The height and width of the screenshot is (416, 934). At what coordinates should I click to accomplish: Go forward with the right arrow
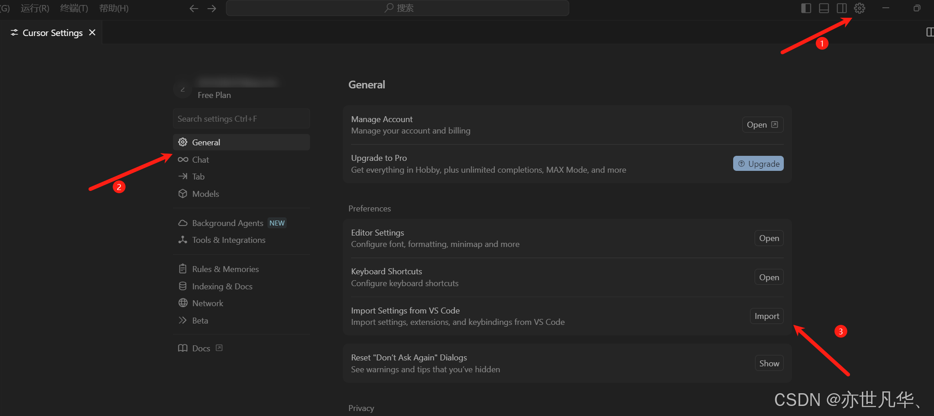212,8
